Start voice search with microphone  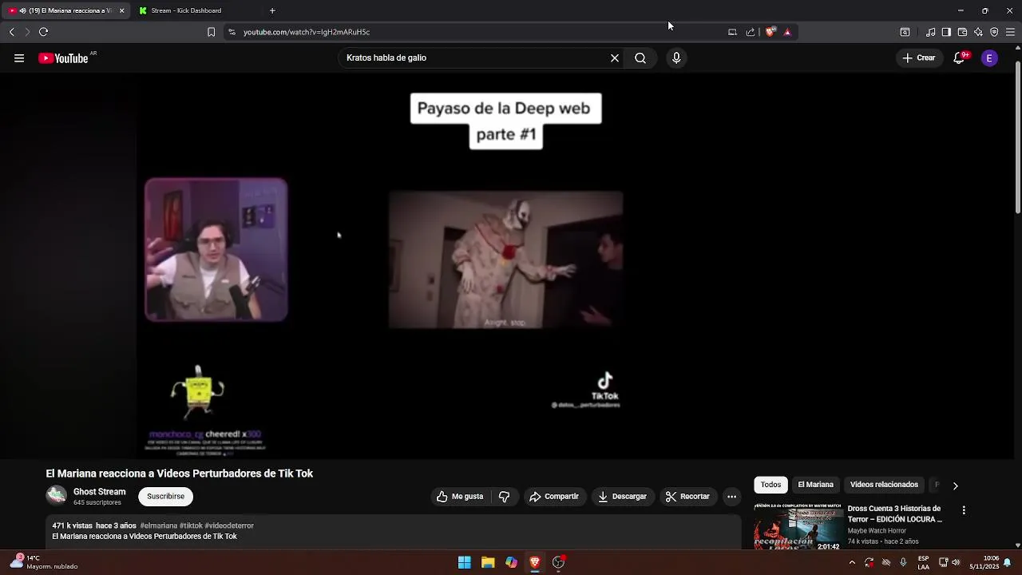tap(676, 58)
